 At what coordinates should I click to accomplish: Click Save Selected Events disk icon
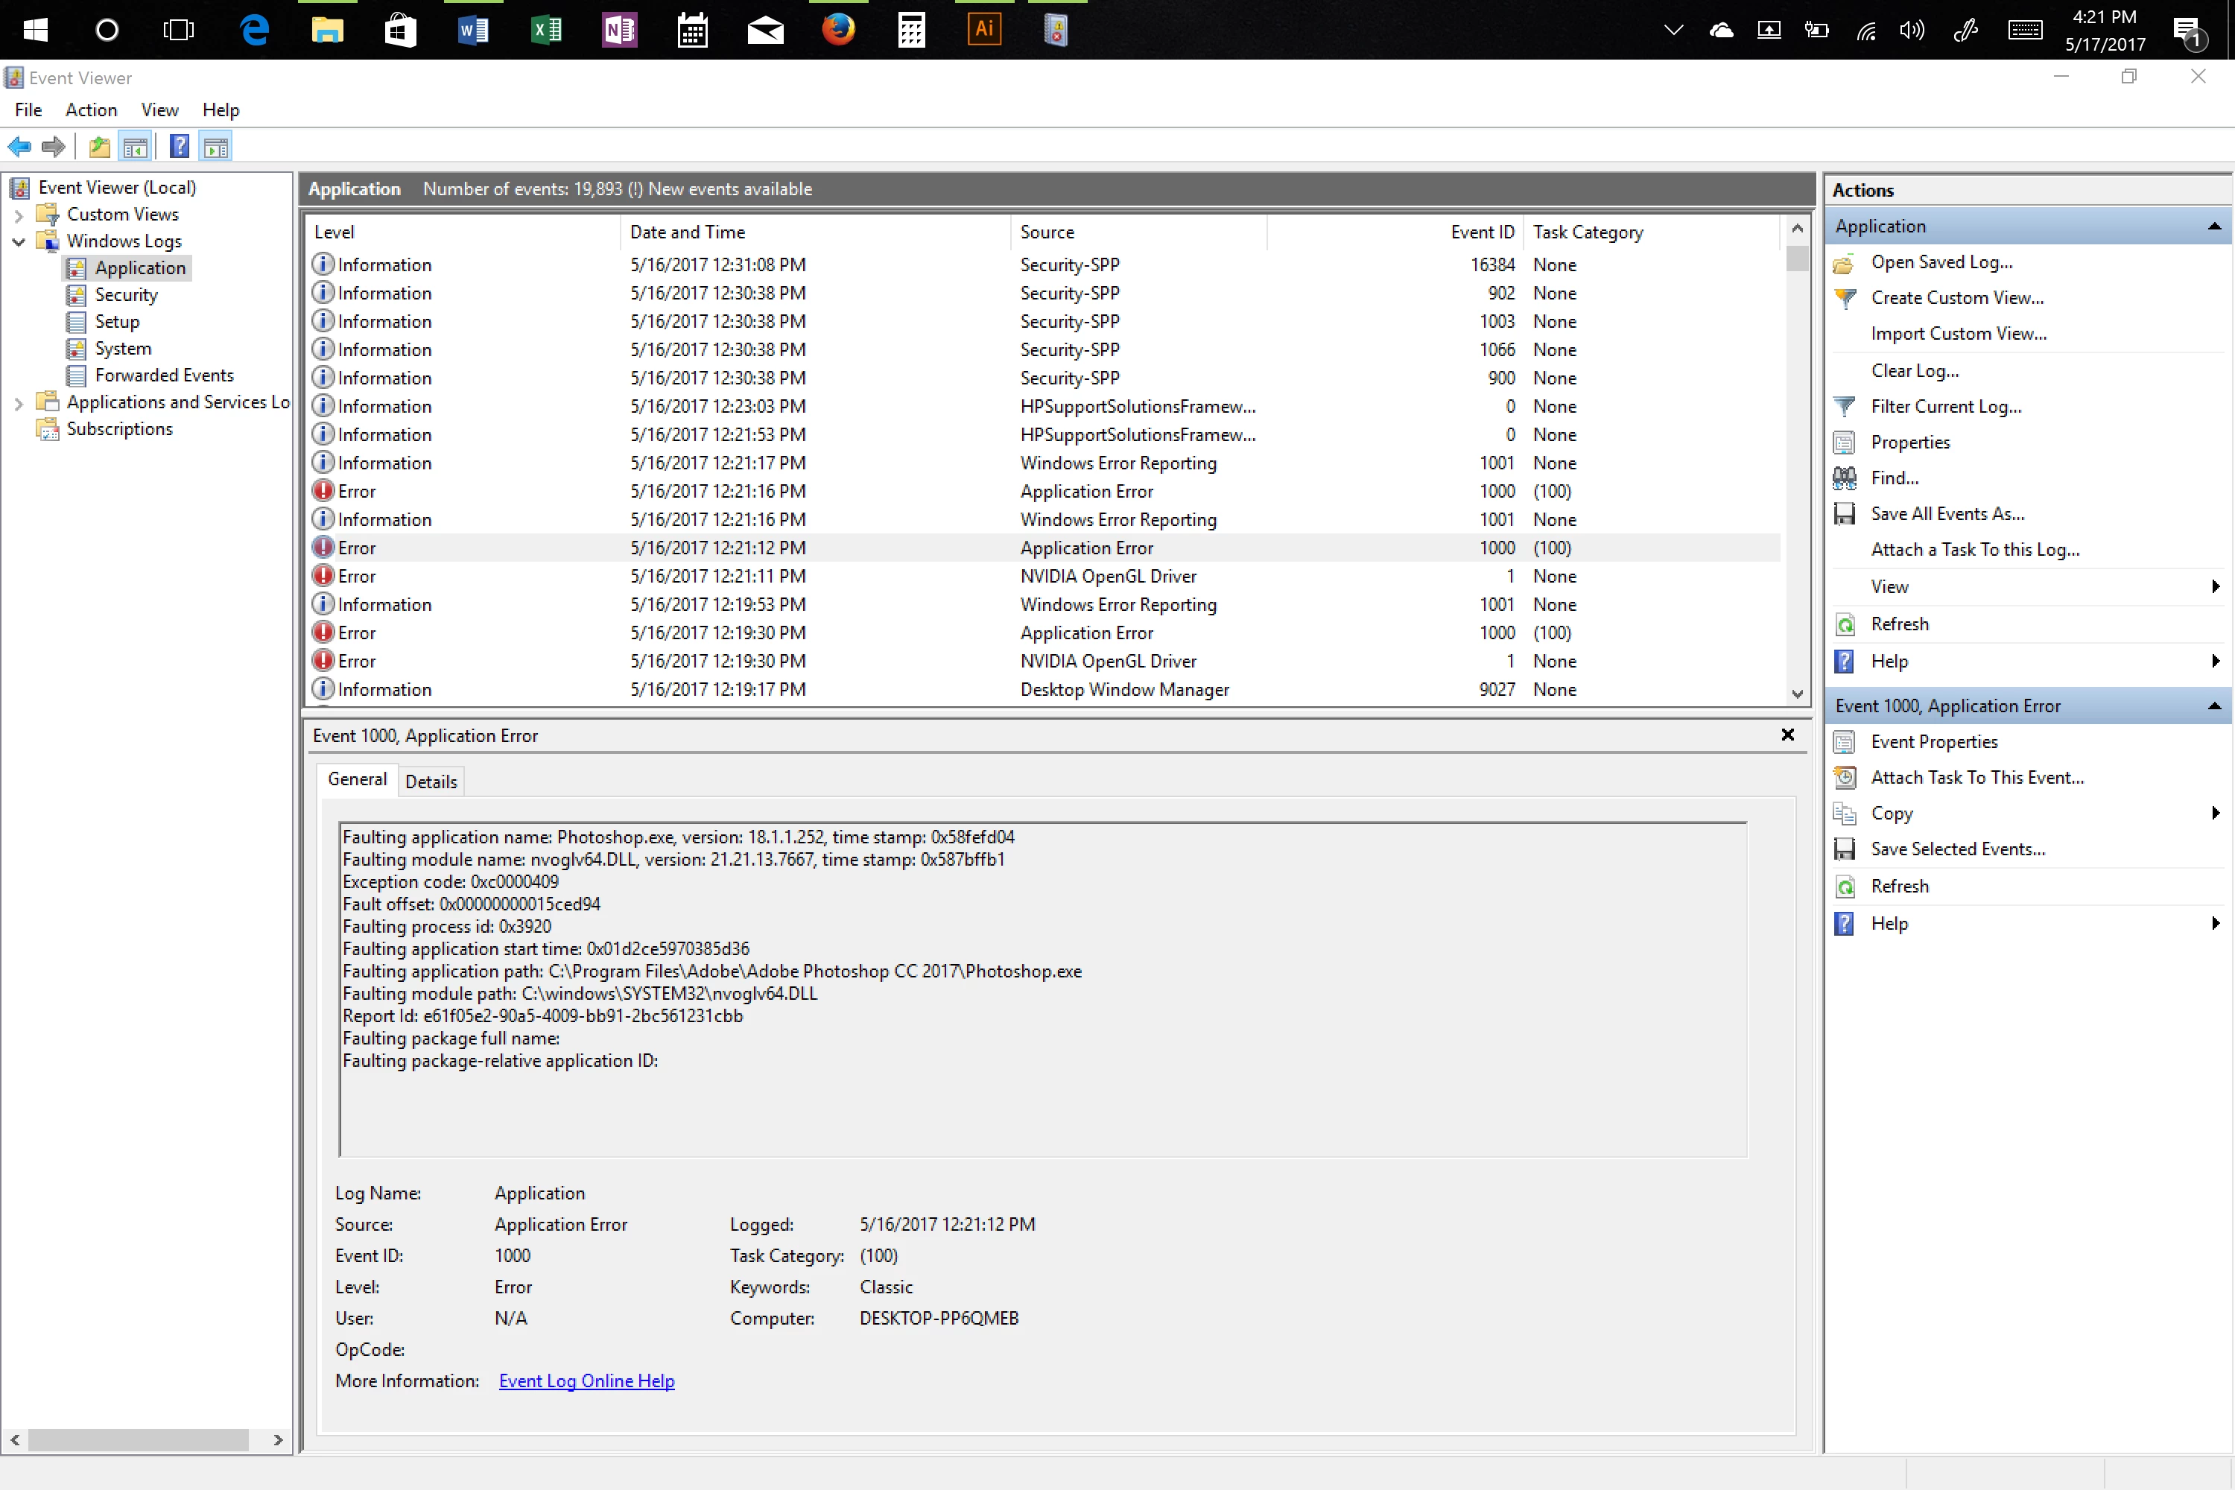1845,849
